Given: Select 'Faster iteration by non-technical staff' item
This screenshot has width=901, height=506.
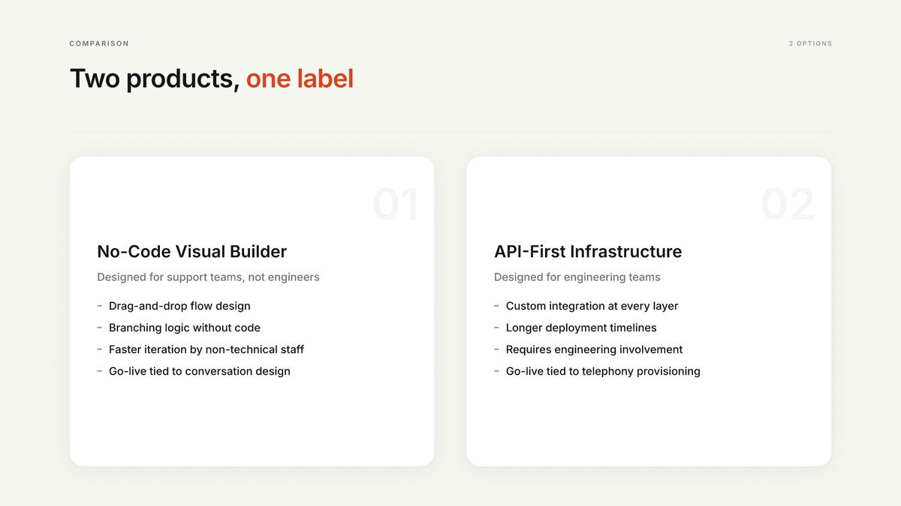Looking at the screenshot, I should pos(206,349).
